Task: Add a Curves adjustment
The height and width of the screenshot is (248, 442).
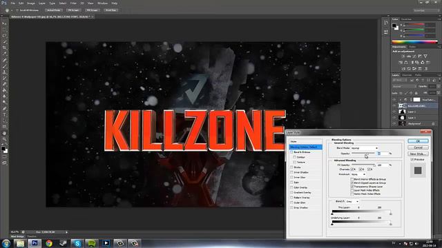Action: 414,56
